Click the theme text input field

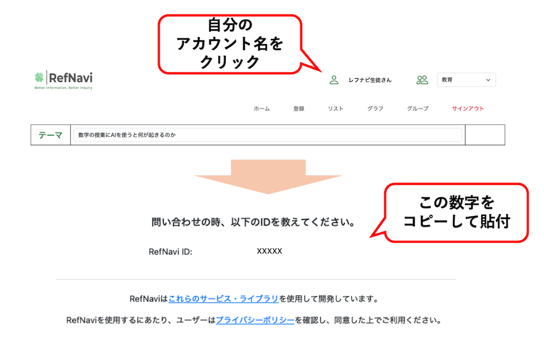point(267,135)
